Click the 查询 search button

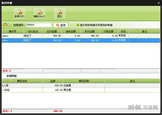click(61, 25)
